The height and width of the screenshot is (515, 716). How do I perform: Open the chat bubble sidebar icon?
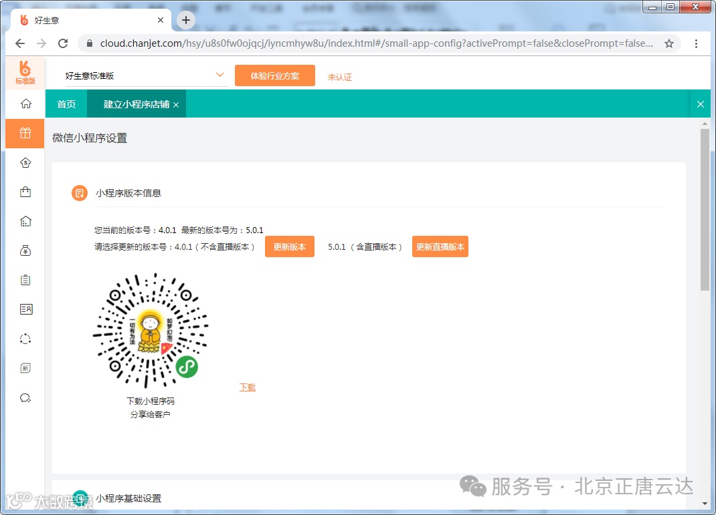[25, 398]
